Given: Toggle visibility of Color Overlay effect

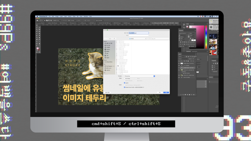Looking at the screenshot, I should [183, 73].
